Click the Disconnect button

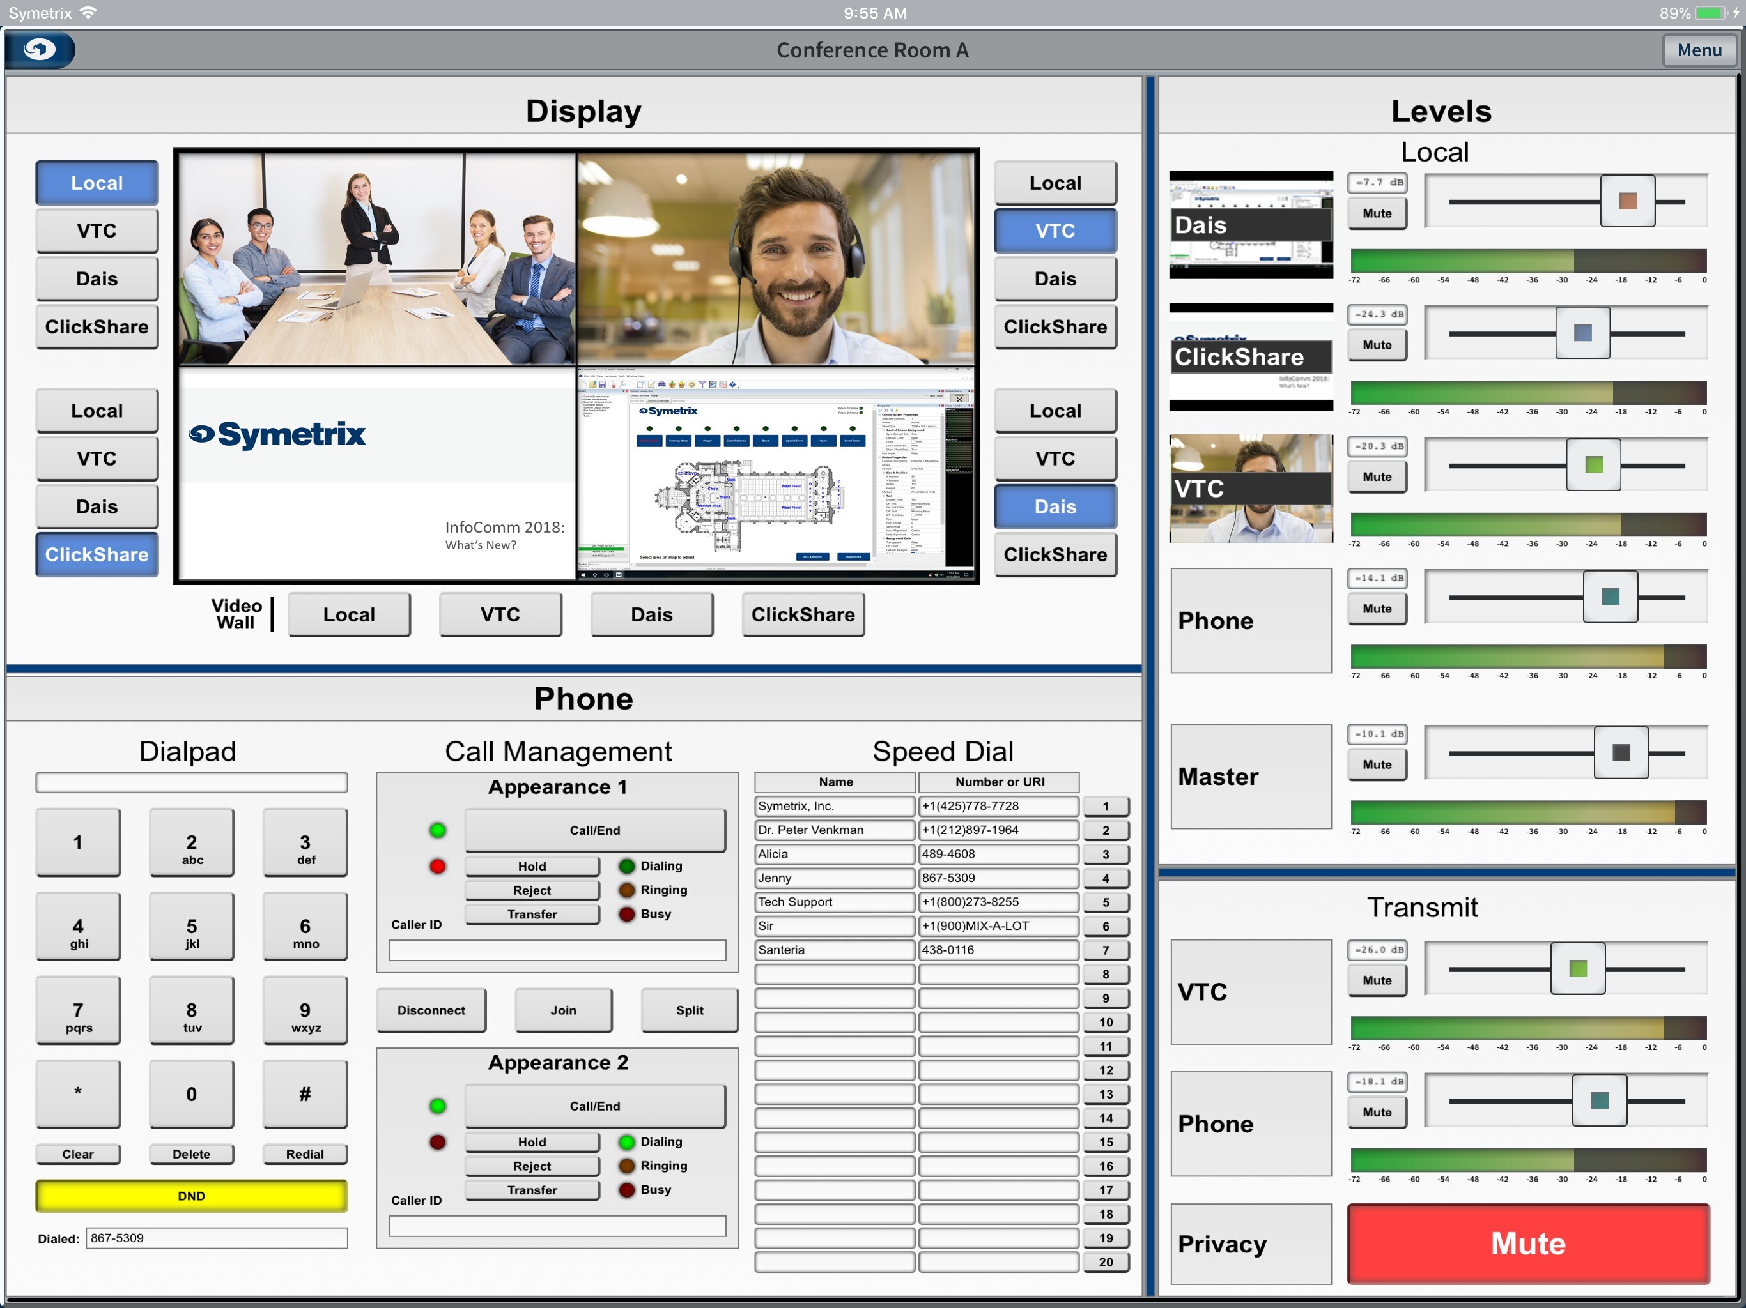[431, 1010]
